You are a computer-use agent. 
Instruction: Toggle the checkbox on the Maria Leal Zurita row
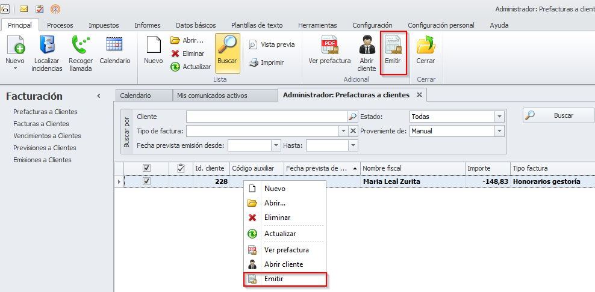146,181
